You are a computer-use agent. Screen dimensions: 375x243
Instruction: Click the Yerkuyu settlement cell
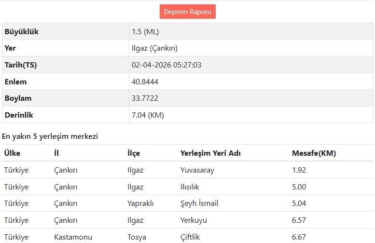point(194,220)
